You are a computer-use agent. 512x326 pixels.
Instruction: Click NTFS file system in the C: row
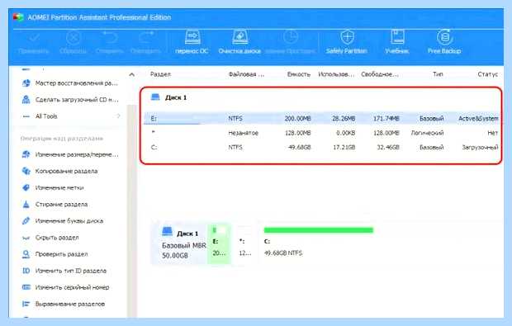click(235, 148)
